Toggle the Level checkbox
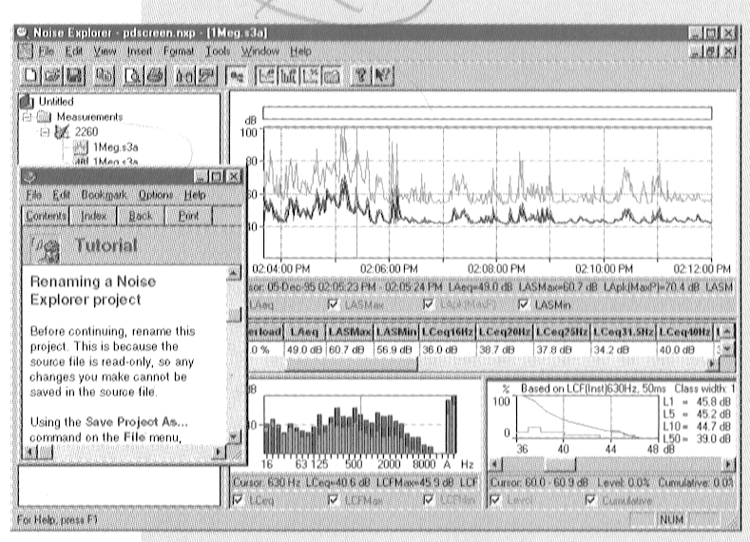This screenshot has width=750, height=542. (x=495, y=500)
